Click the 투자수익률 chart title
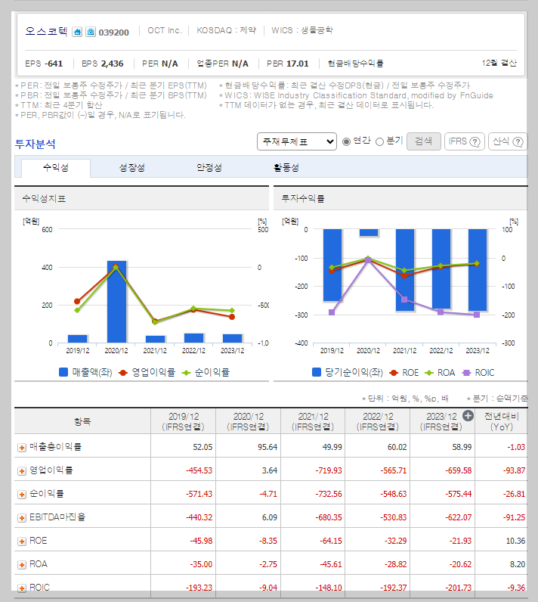Screen dimensions: 538x602 coord(303,198)
